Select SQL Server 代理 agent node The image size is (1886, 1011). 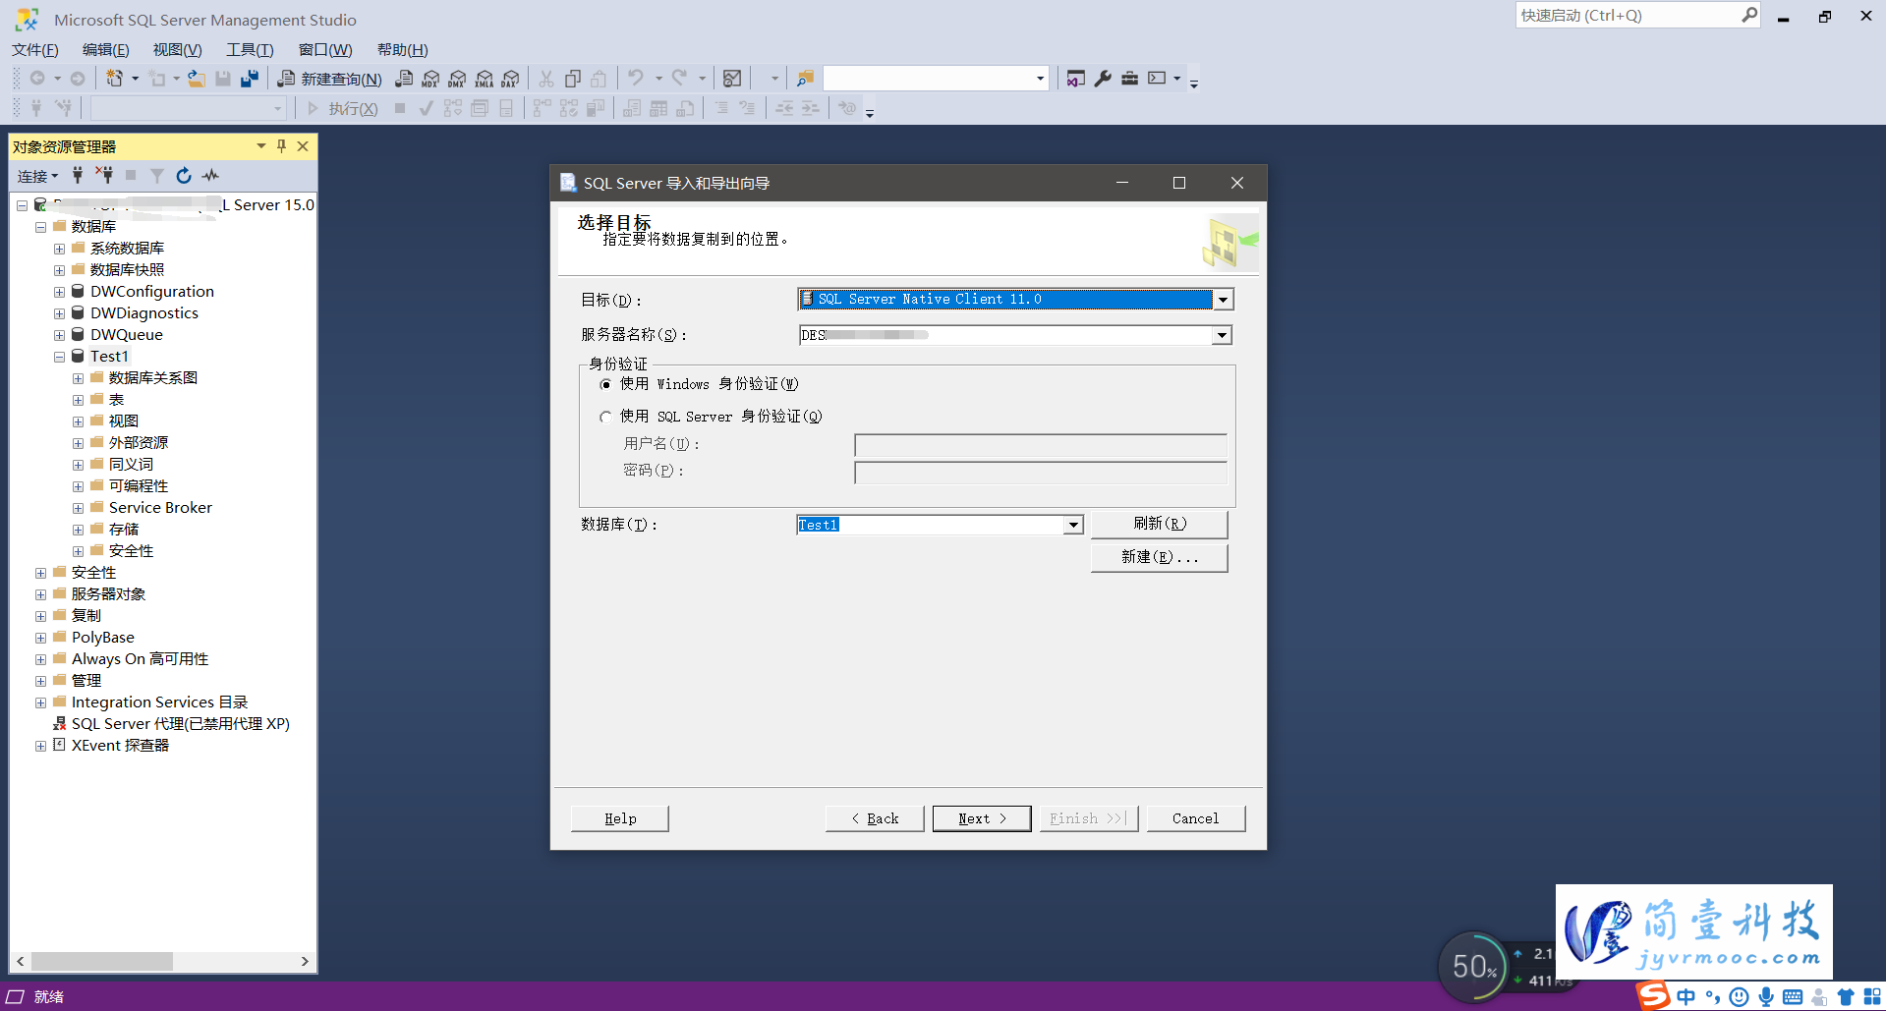[181, 724]
